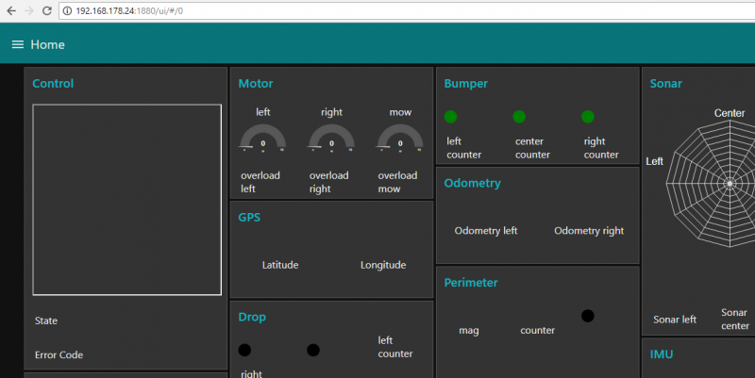Image resolution: width=755 pixels, height=378 pixels.
Task: Click the Sonar center value label
Action: coord(735,319)
